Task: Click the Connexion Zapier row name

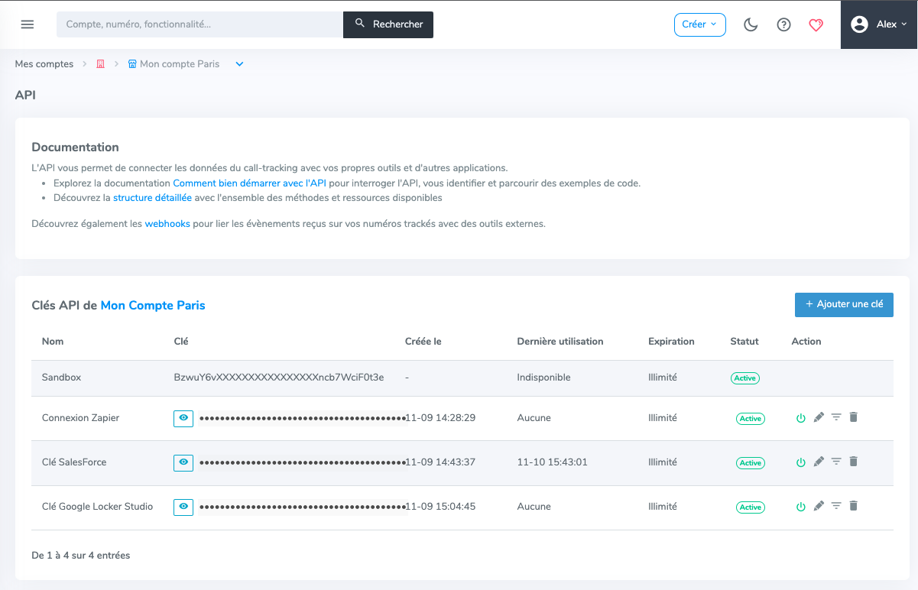Action: (80, 418)
